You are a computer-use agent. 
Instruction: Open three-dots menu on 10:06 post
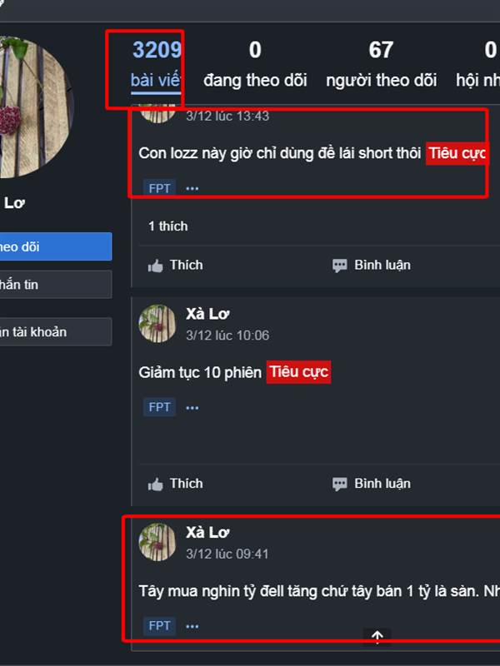pos(192,408)
